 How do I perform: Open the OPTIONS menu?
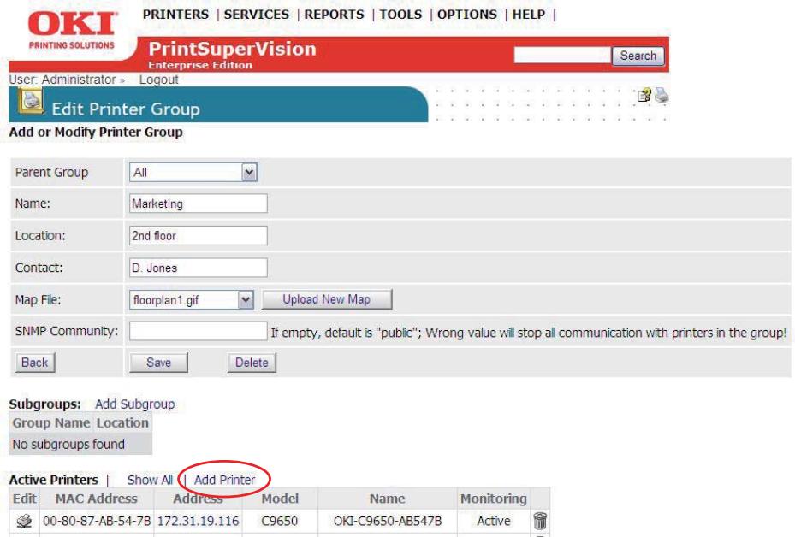pos(467,15)
